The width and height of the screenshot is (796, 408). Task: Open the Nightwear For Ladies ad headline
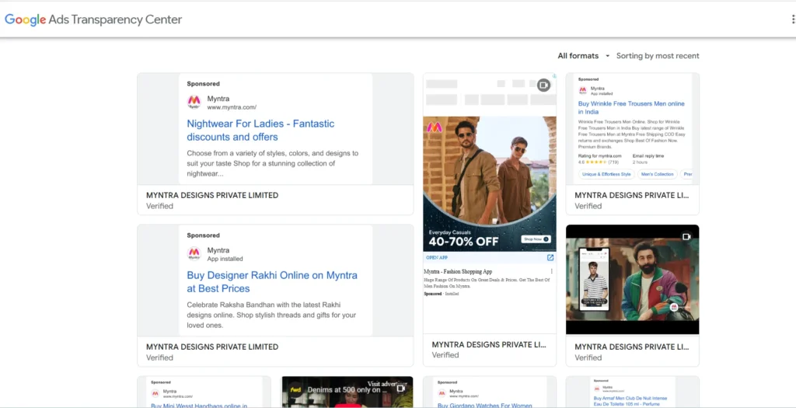tap(260, 131)
